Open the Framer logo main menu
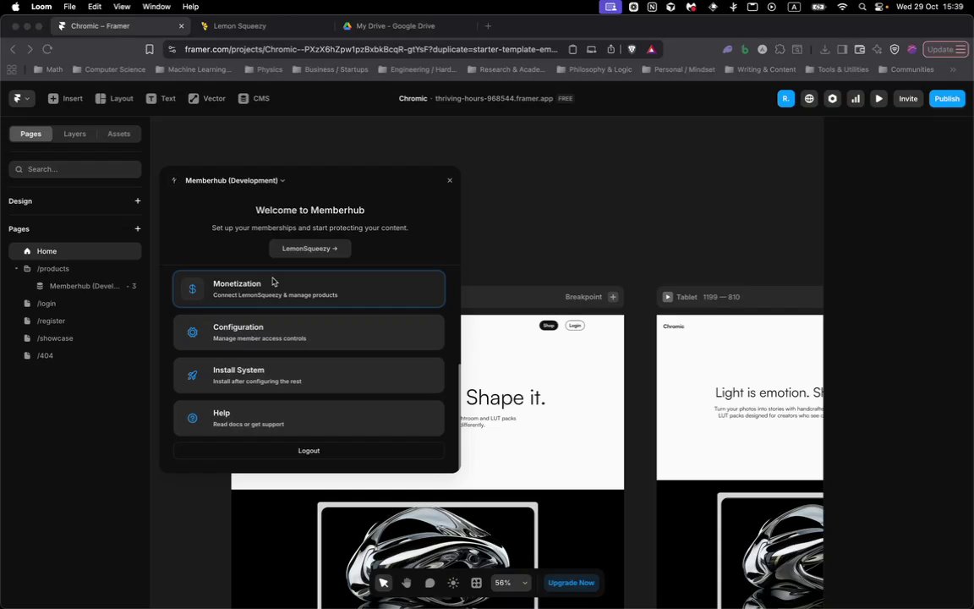 21,98
